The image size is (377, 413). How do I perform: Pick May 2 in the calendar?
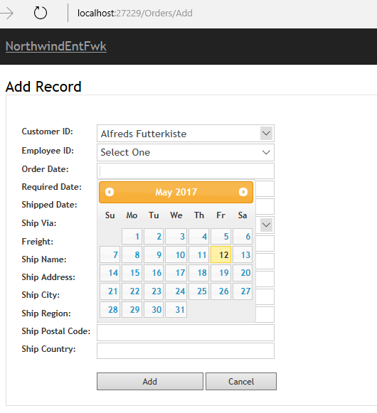pyautogui.click(x=154, y=236)
